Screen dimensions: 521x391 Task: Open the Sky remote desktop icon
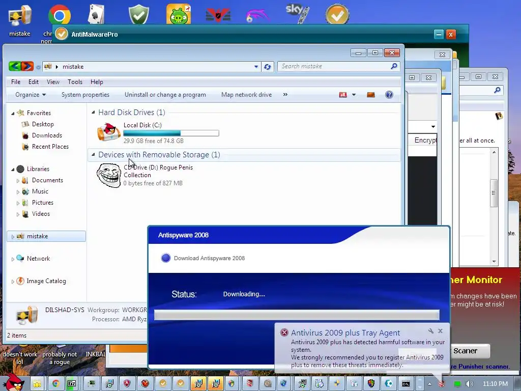[x=298, y=13]
